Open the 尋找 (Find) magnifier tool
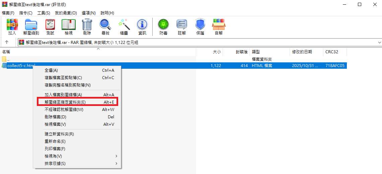 105,27
